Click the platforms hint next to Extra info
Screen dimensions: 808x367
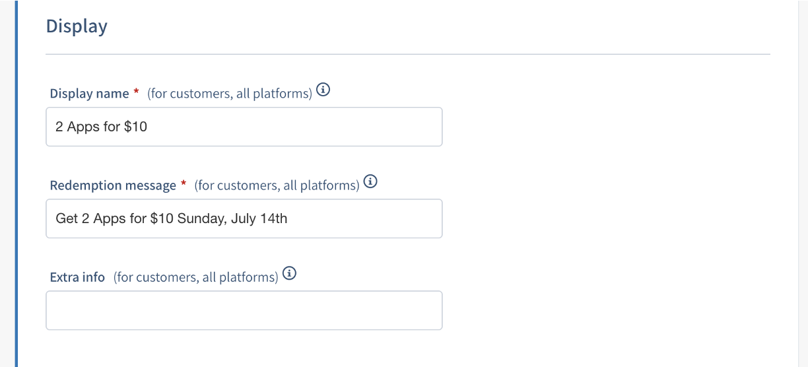point(196,277)
